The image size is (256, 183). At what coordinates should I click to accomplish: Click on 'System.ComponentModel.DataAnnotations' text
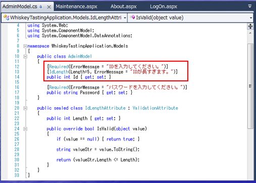tap(87, 35)
